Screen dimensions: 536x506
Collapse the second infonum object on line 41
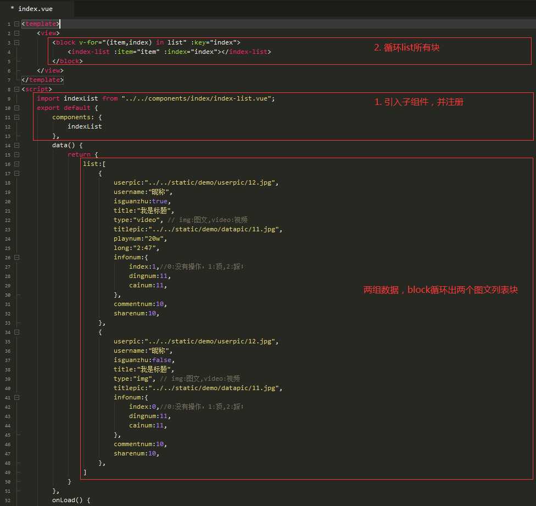click(x=16, y=398)
